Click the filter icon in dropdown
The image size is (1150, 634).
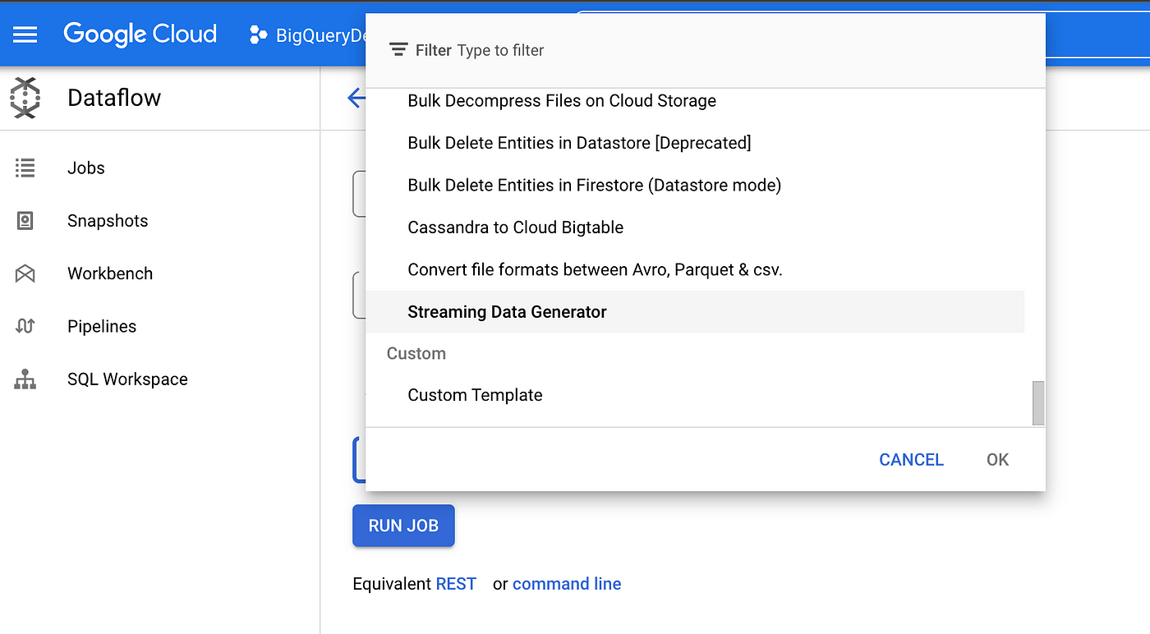click(x=398, y=50)
